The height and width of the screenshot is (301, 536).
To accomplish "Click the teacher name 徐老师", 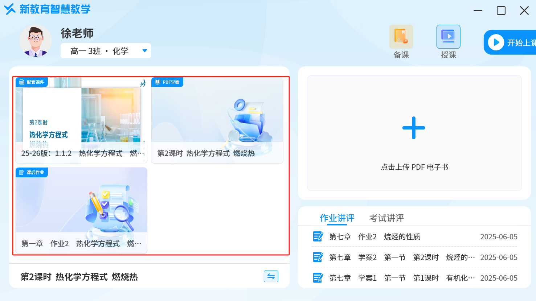I will [x=77, y=33].
